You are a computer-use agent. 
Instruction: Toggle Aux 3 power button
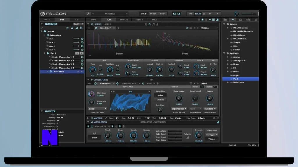coord(82,46)
